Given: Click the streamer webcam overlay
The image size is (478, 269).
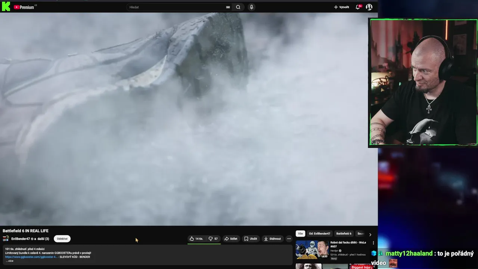Looking at the screenshot, I should click(x=423, y=83).
